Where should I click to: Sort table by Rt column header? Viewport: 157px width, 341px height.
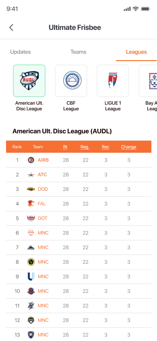tap(65, 147)
